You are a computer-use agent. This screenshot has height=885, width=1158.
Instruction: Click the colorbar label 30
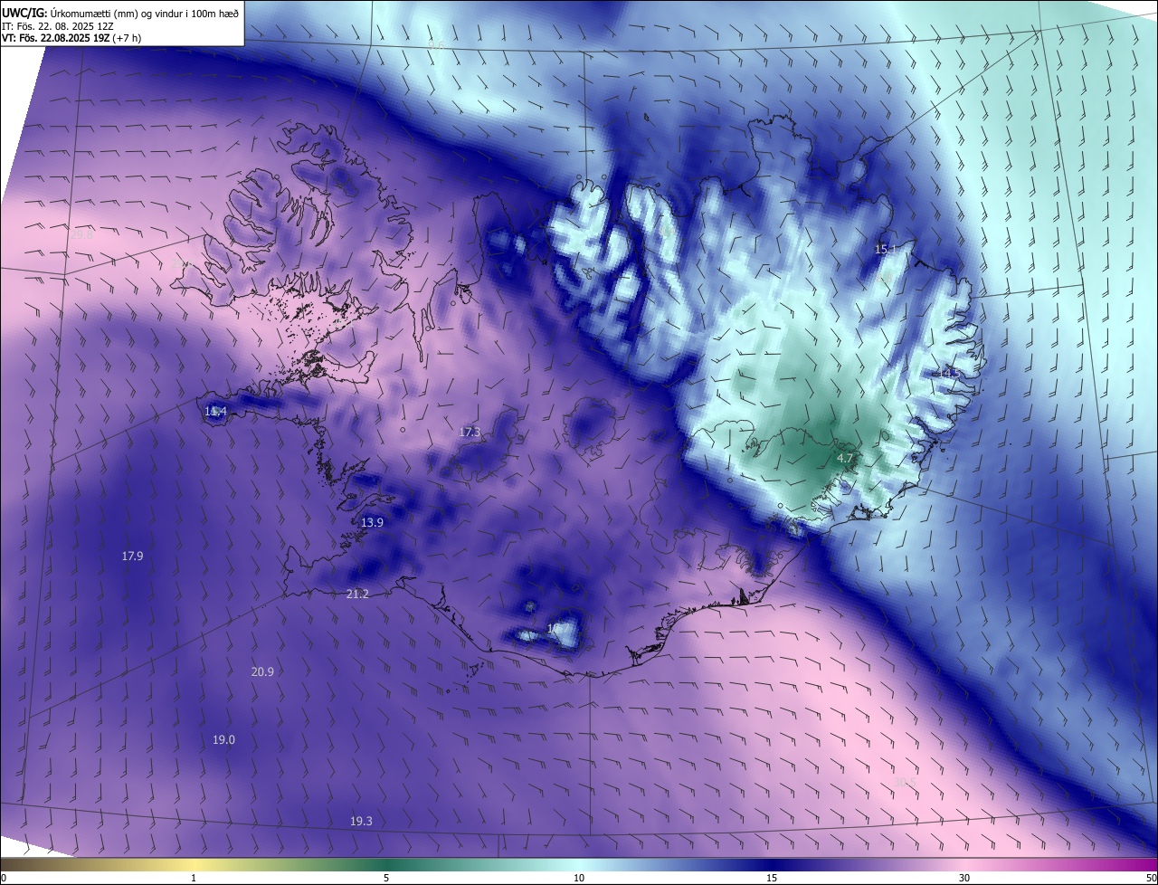click(964, 878)
